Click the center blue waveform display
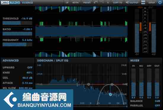The width and height of the screenshot is (163, 110). (x=81, y=32)
